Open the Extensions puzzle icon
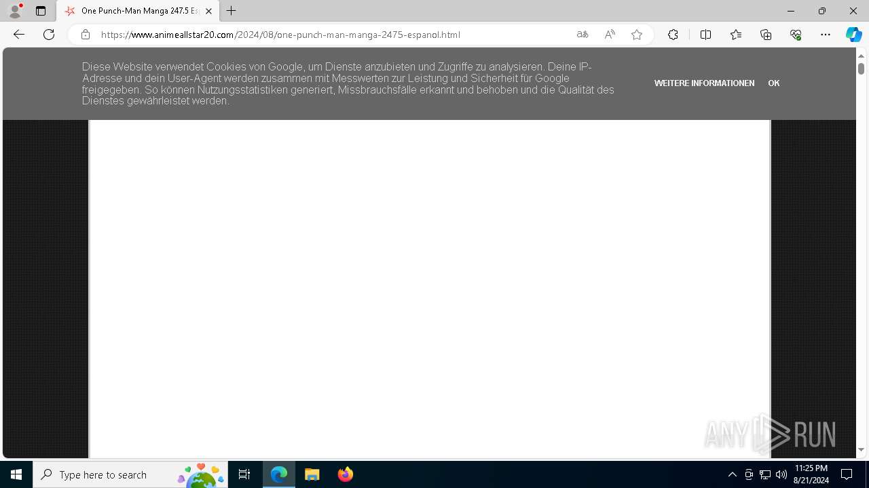Screen dimensions: 869x488 click(673, 35)
